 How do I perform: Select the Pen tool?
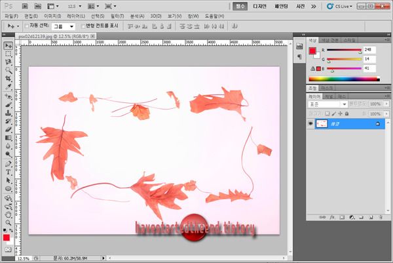coord(9,164)
